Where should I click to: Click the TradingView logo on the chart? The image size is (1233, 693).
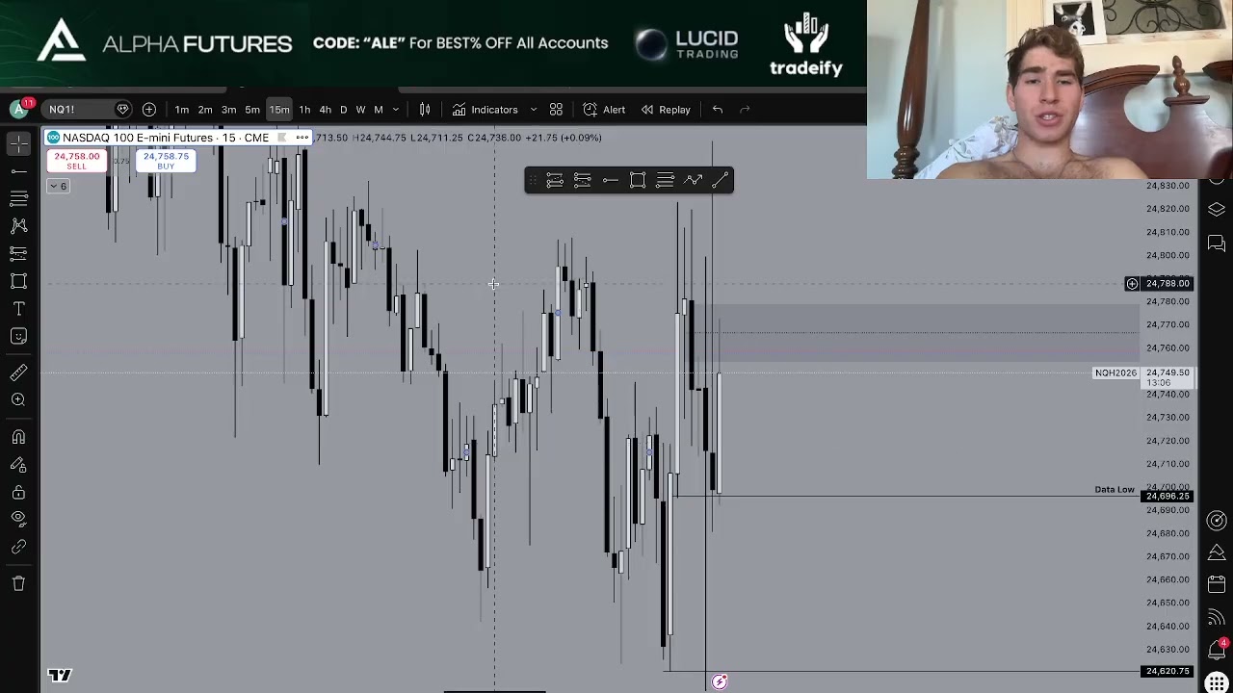[x=60, y=675]
